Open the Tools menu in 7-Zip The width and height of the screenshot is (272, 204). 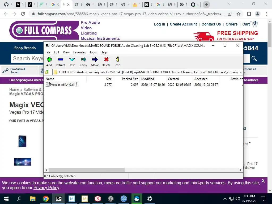(93, 52)
